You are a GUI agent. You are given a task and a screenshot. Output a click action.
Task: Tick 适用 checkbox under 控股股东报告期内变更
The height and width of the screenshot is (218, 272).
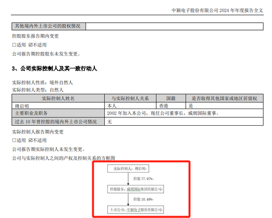14,45
